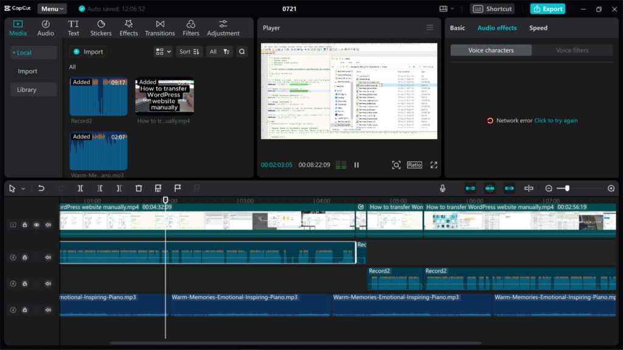Mute the music track speaker icon

click(48, 310)
